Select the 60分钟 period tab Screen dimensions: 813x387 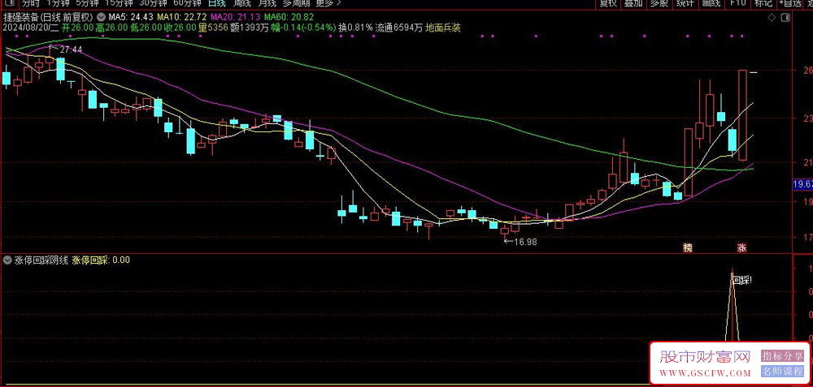187,2
